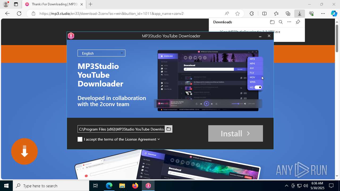Viewport: 340px width, 191px height.
Task: Open a new Edge tab
Action: pyautogui.click(x=91, y=4)
